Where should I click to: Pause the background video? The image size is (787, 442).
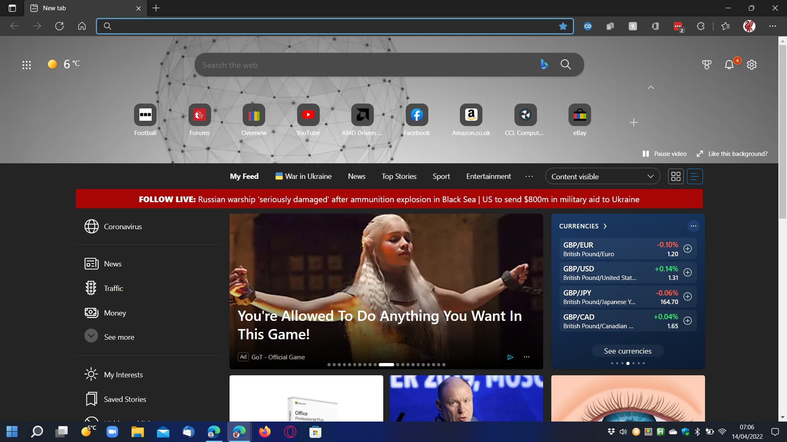664,154
